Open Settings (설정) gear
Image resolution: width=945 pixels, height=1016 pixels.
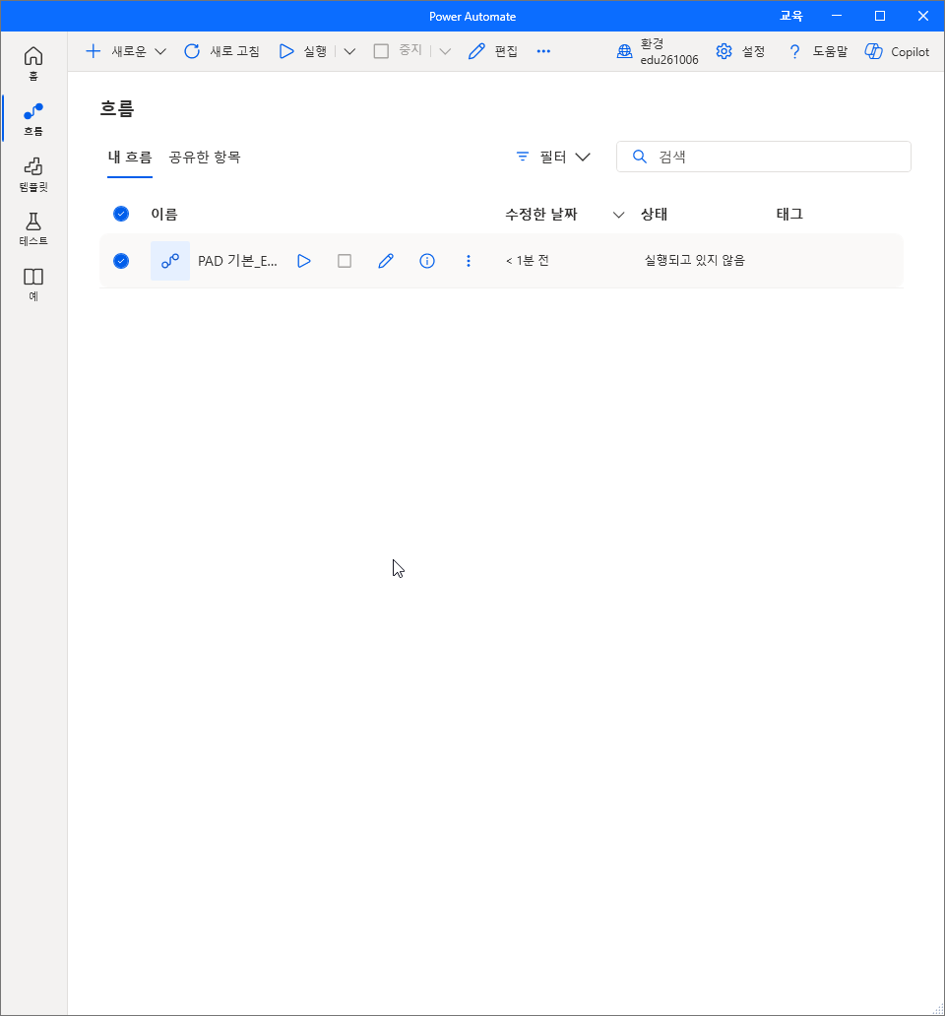tap(740, 51)
